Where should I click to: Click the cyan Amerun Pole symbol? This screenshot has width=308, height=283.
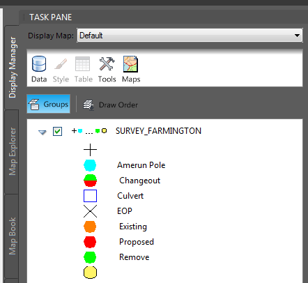[90, 165]
